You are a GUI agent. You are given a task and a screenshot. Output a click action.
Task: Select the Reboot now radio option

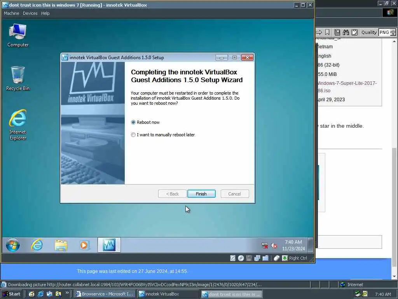pos(145,122)
